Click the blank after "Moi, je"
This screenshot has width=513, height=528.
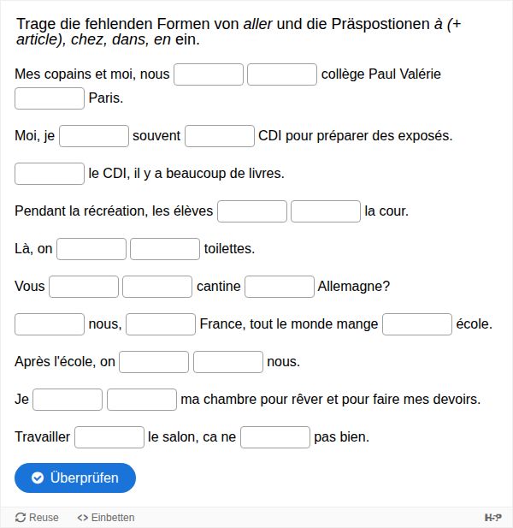(94, 136)
